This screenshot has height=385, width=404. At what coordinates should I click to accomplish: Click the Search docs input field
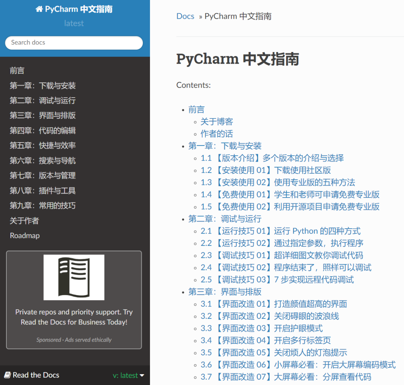point(74,43)
